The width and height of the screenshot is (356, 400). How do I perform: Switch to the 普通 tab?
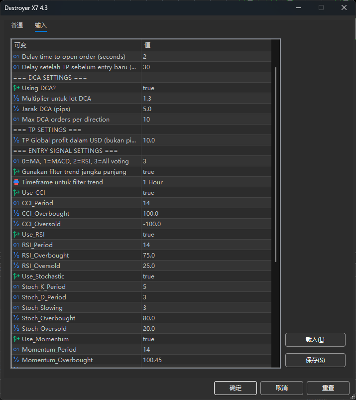coord(17,25)
